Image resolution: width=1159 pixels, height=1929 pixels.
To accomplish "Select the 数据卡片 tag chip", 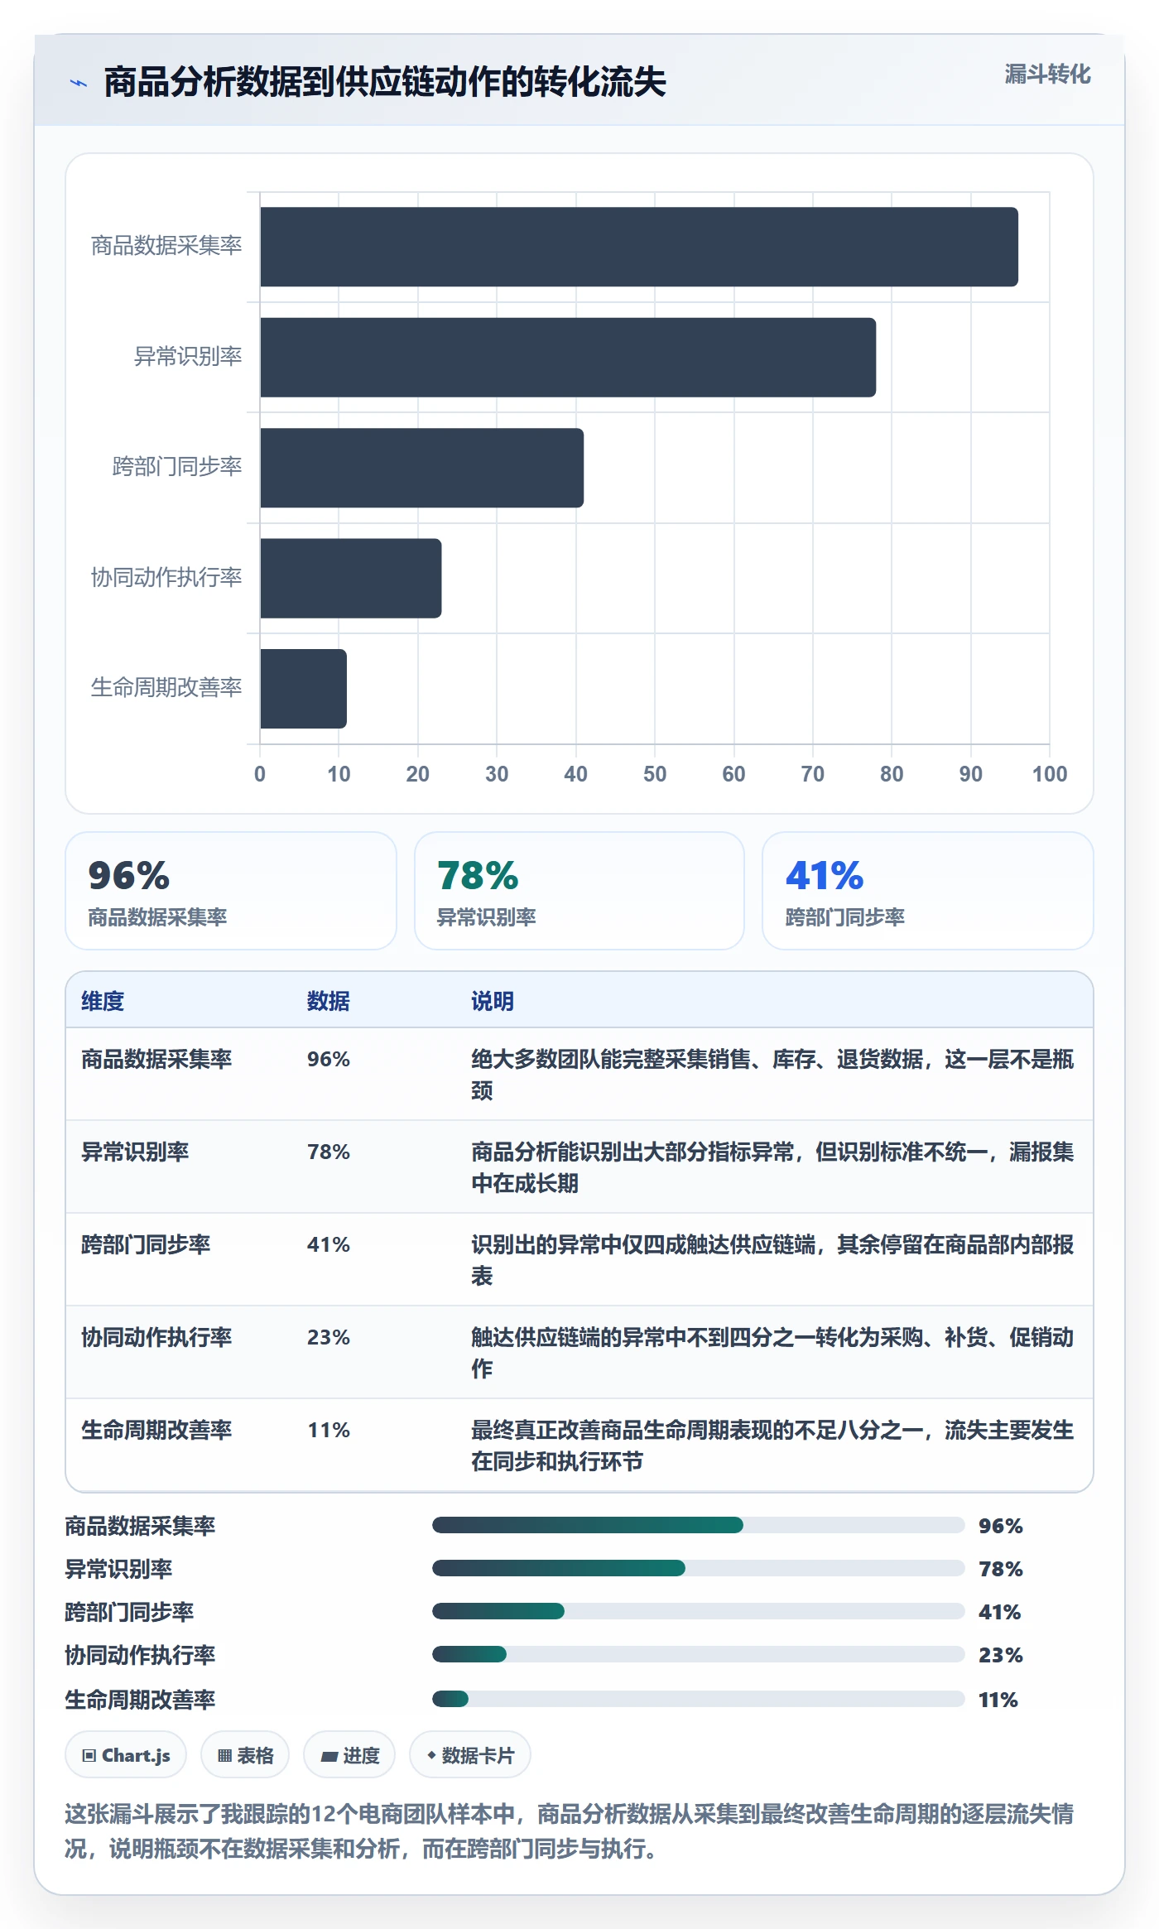I will coord(470,1755).
